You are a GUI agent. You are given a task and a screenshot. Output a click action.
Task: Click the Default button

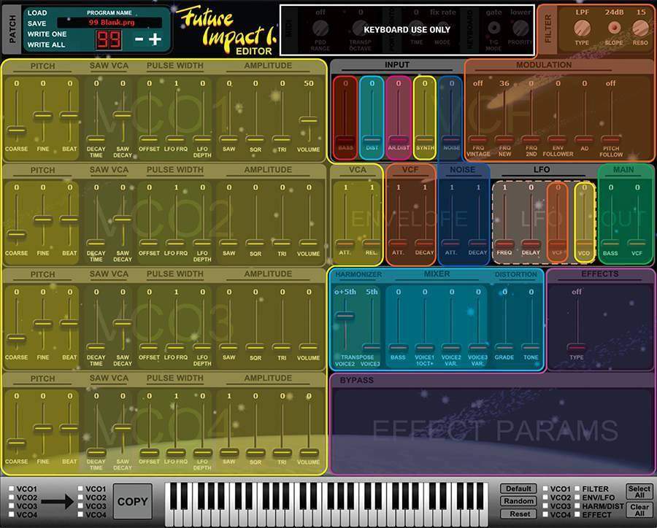(518, 489)
